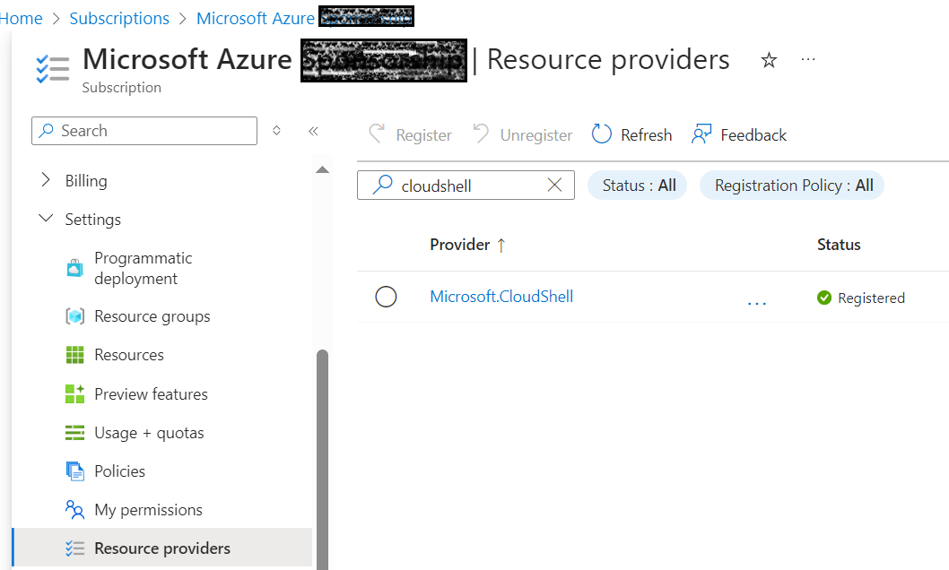
Task: Click magnifier icon in cloudshell filter box
Action: point(382,185)
